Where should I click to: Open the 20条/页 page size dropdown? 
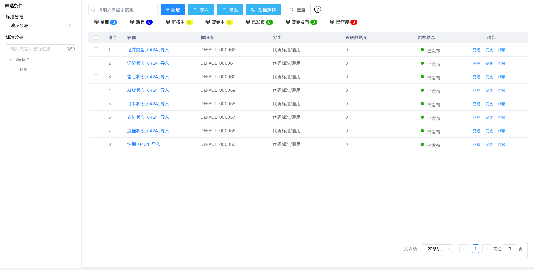tap(437, 249)
